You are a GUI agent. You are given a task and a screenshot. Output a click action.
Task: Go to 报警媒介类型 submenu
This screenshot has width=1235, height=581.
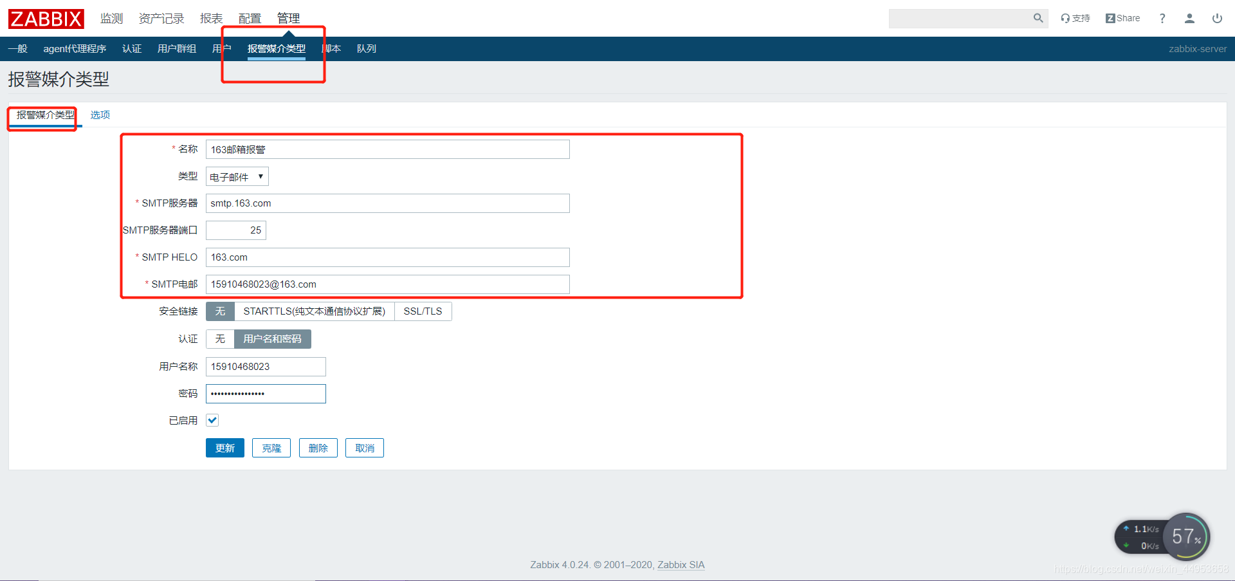277,49
